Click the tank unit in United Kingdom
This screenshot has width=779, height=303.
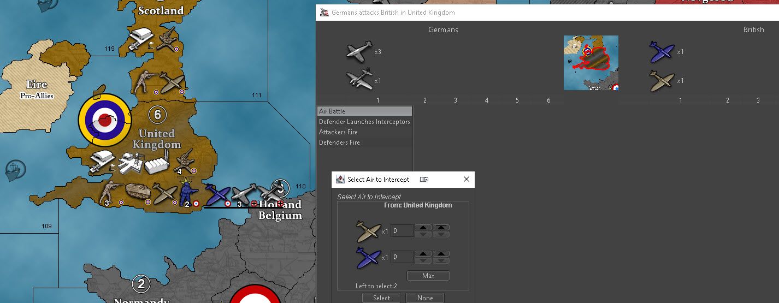pos(138,192)
